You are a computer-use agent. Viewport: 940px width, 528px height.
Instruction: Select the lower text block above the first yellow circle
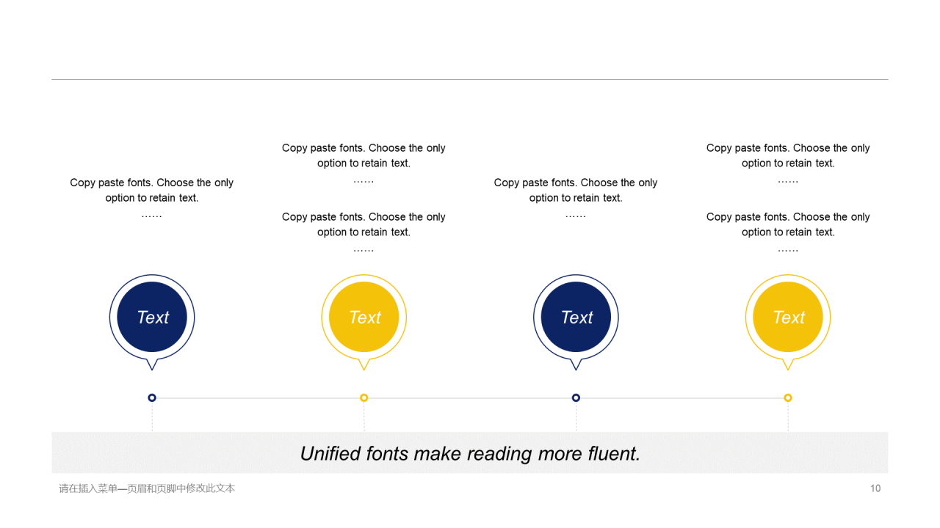click(364, 232)
